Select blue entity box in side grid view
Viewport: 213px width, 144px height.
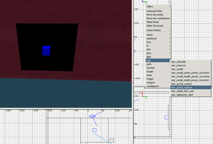166,117
